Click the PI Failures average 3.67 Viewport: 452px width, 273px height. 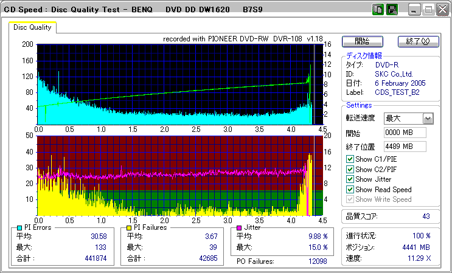[x=211, y=237]
